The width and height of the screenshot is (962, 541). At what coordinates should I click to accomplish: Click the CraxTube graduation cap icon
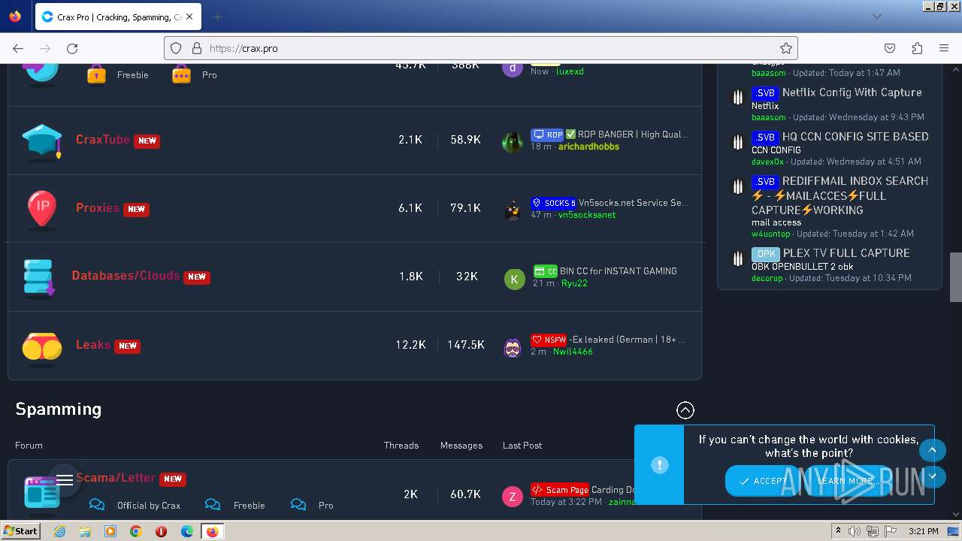coord(42,142)
